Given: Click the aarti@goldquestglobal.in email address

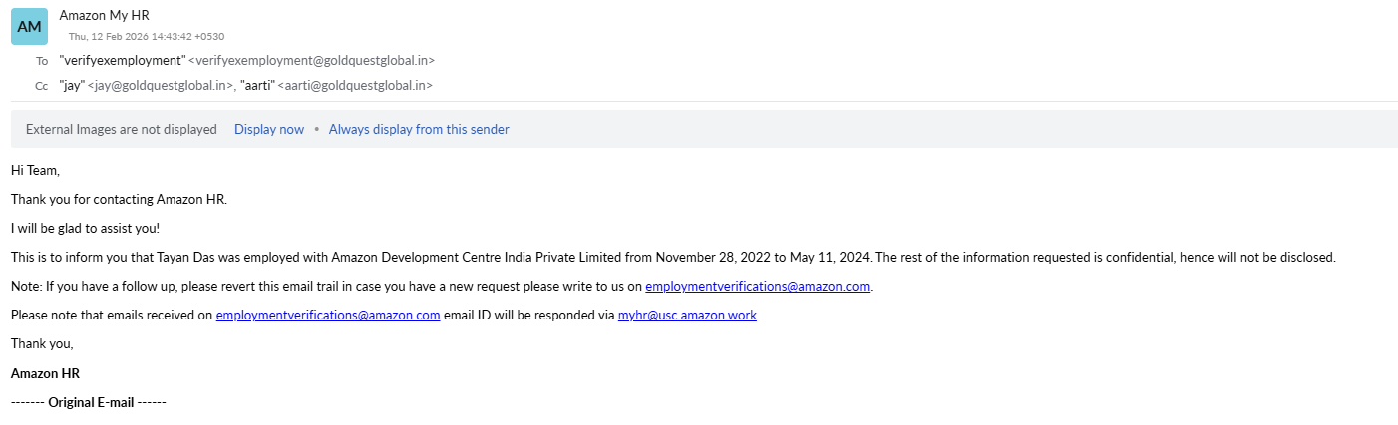Looking at the screenshot, I should pyautogui.click(x=354, y=86).
